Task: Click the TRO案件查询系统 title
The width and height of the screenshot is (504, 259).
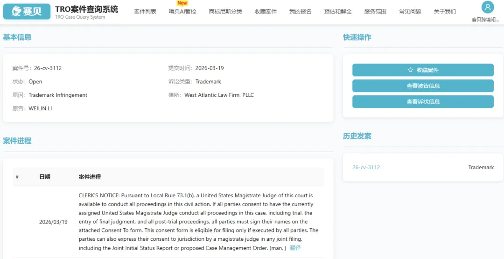Action: (x=86, y=9)
